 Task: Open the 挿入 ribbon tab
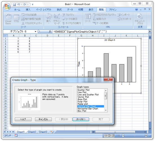(28, 10)
